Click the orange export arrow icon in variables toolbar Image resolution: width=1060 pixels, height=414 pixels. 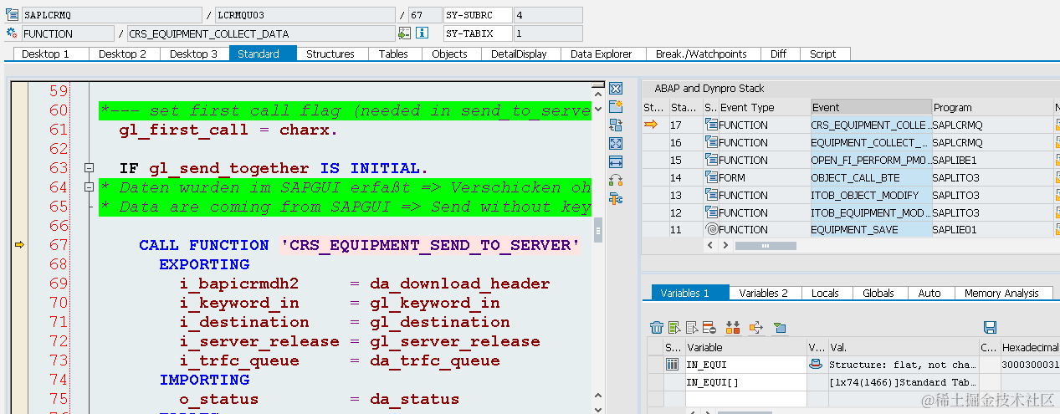point(755,327)
